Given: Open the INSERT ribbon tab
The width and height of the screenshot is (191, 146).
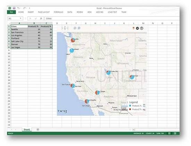Looking at the screenshot, I should click(31, 12).
